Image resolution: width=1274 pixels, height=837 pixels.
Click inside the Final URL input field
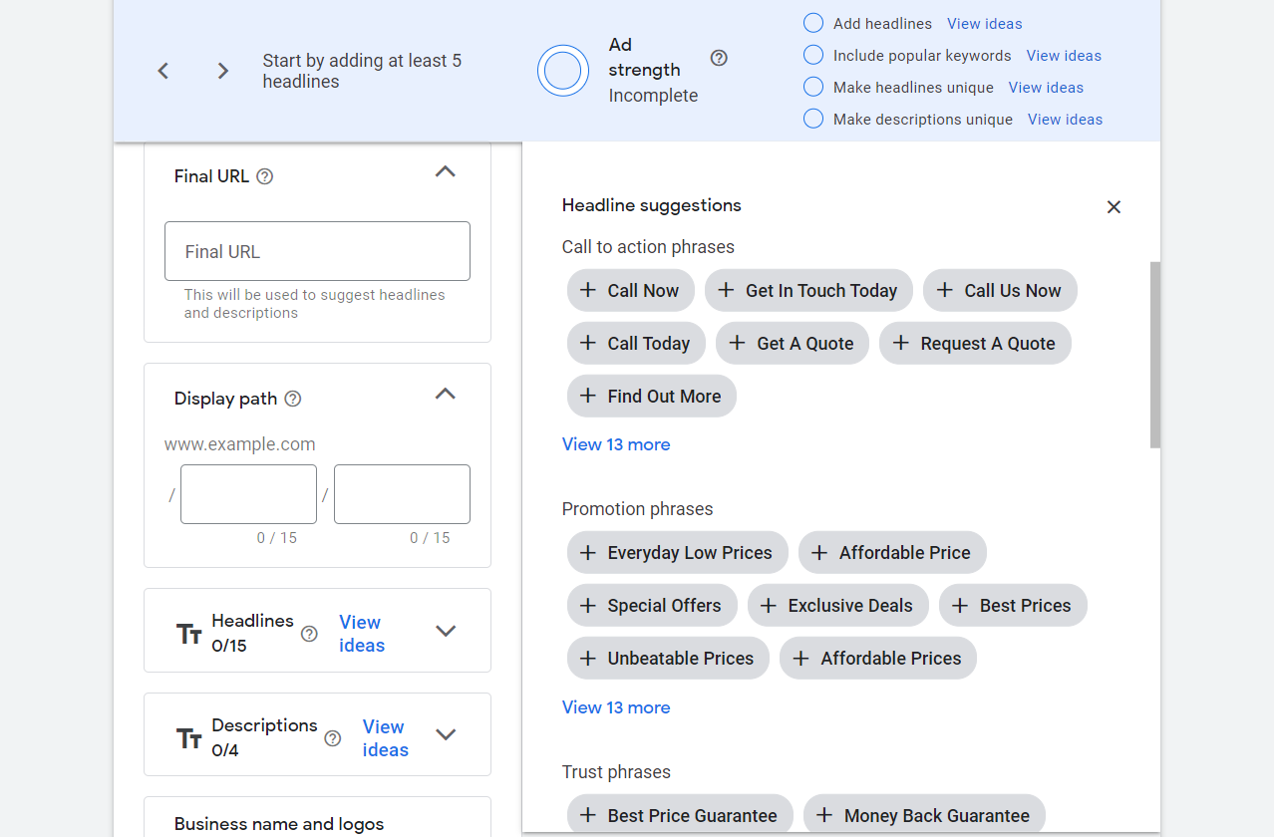coord(316,251)
